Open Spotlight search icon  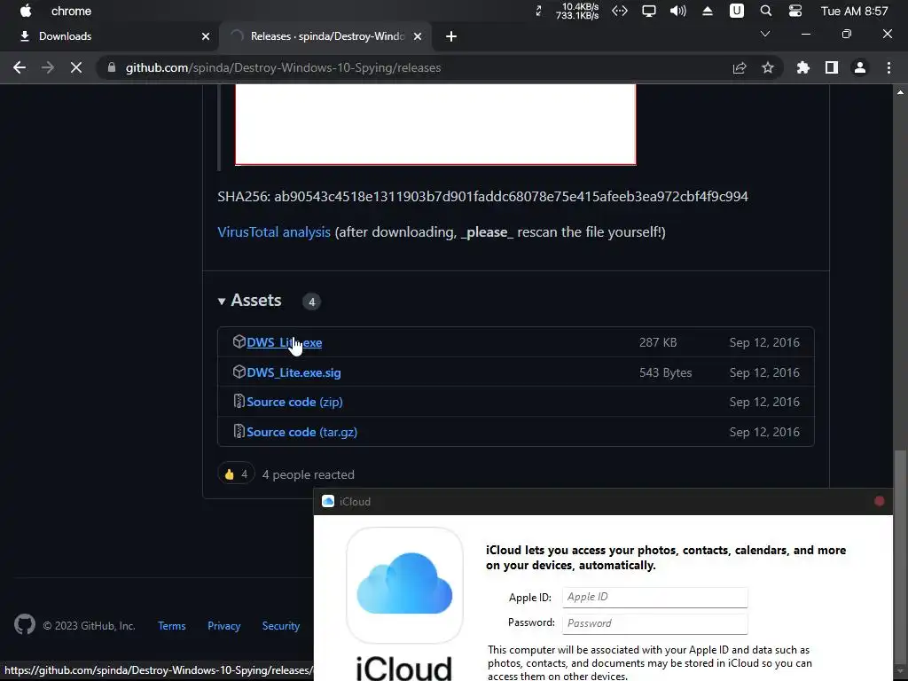pos(765,11)
